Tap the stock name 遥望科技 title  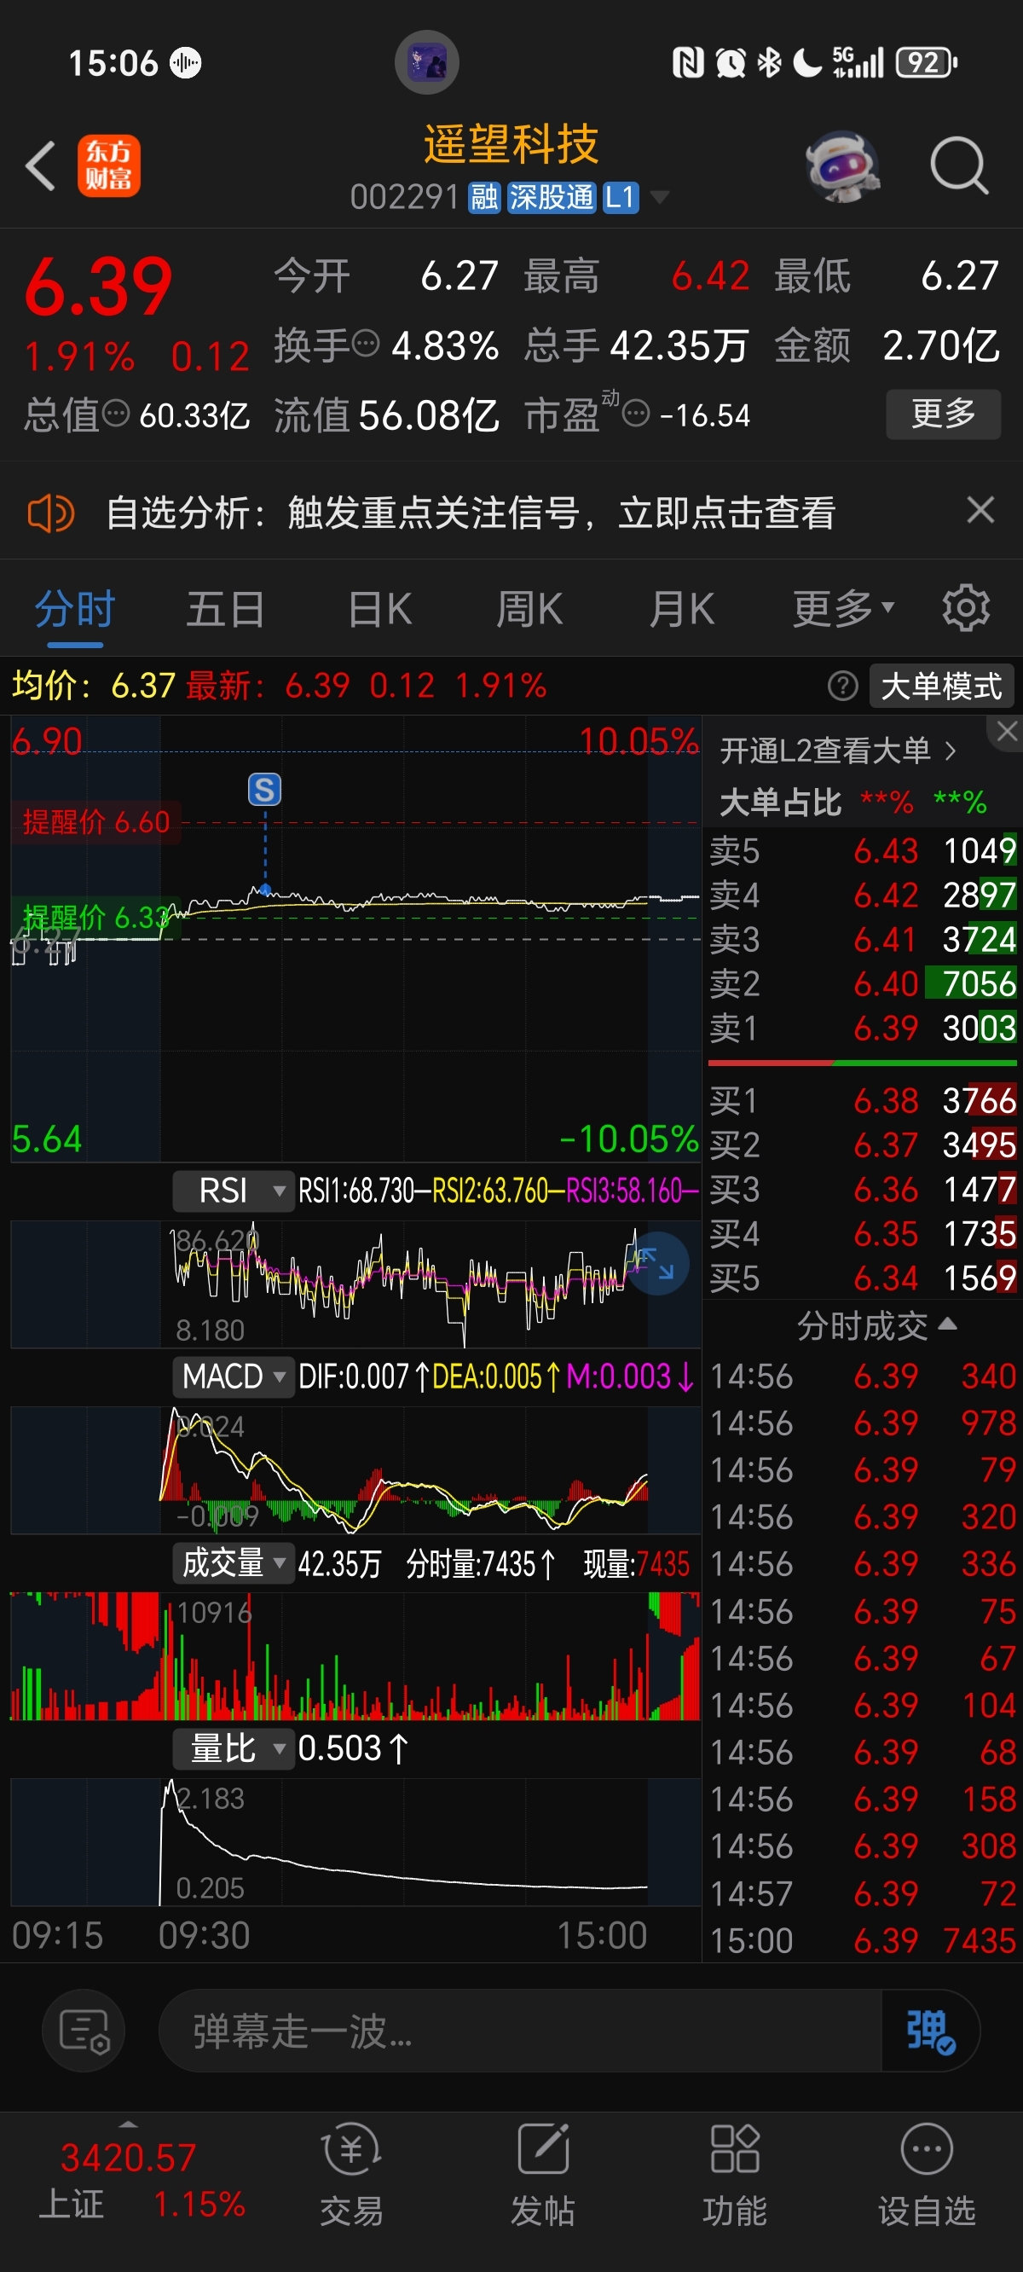511,144
